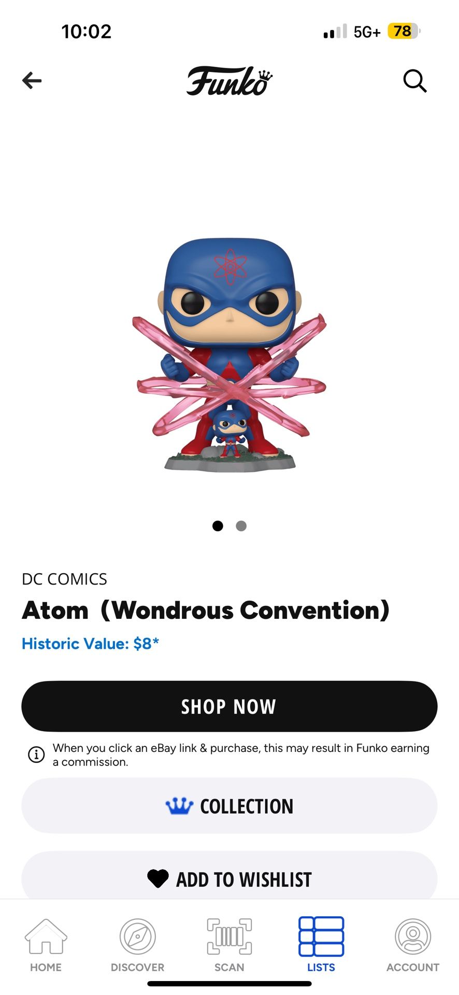Open search with magnifying glass icon

415,81
